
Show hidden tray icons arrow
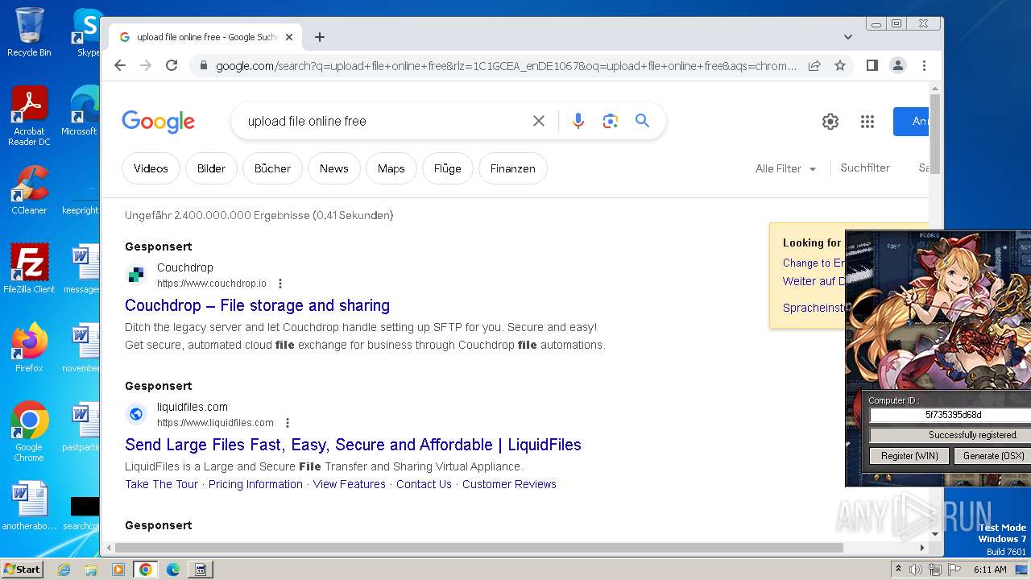[x=898, y=570]
